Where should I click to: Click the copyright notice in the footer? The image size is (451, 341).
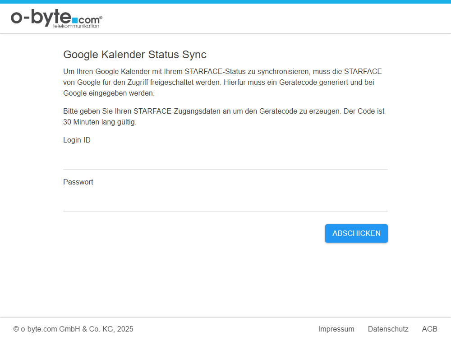coord(73,329)
